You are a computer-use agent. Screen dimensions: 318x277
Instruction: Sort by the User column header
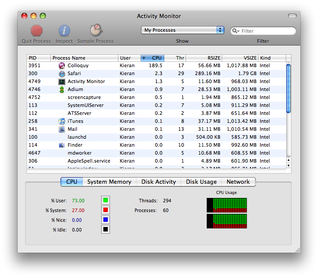pyautogui.click(x=129, y=58)
